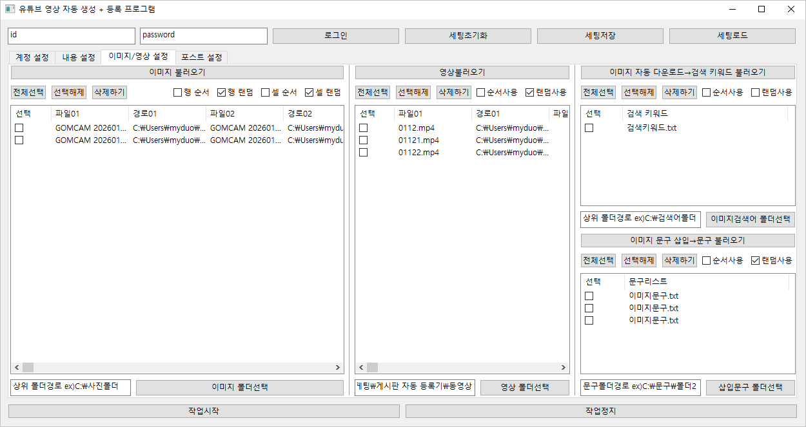
Task: Tick the 검색키워드.txt checkbox
Action: (589, 128)
